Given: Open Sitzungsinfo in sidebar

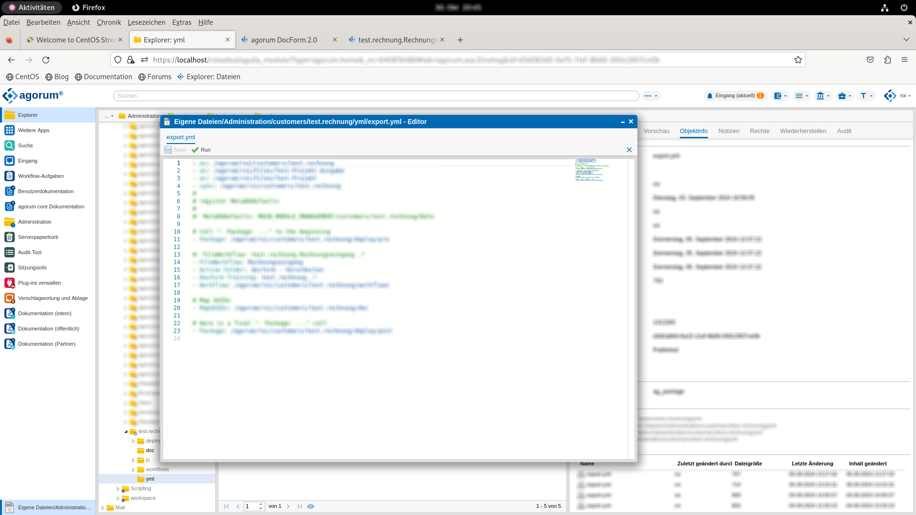Looking at the screenshot, I should 48,268.
